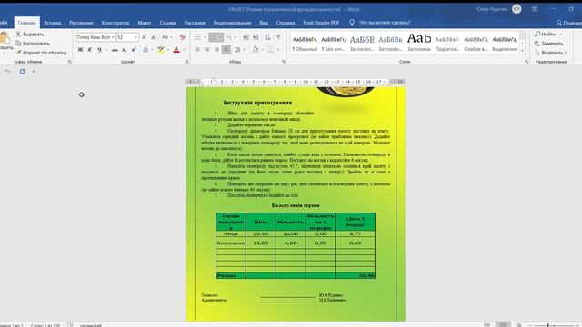The width and height of the screenshot is (582, 327).
Task: Clear all formatting eraser icon
Action: point(182,37)
